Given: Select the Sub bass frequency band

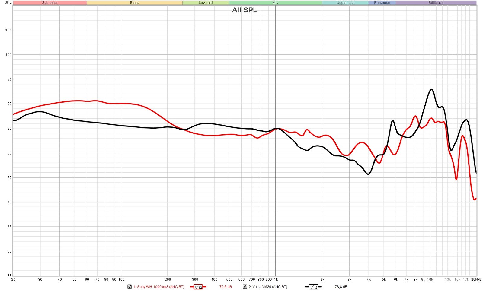Looking at the screenshot, I should pyautogui.click(x=50, y=3).
